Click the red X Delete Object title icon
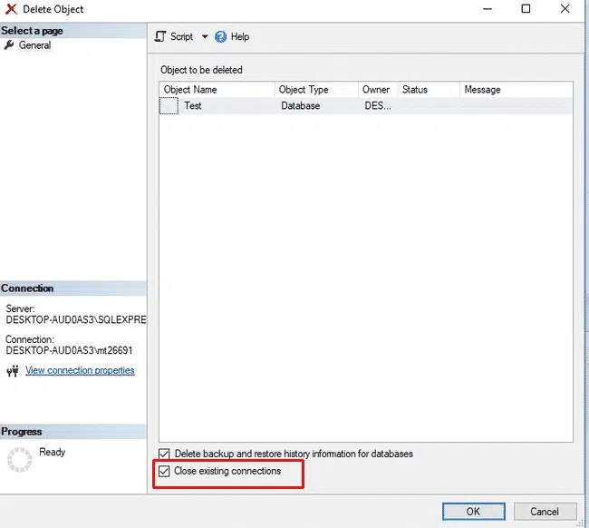This screenshot has width=589, height=528. coord(12,9)
